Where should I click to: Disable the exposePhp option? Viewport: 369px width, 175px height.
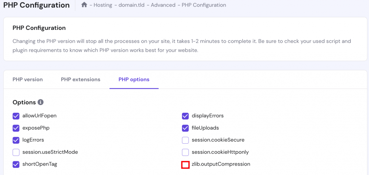coord(16,128)
